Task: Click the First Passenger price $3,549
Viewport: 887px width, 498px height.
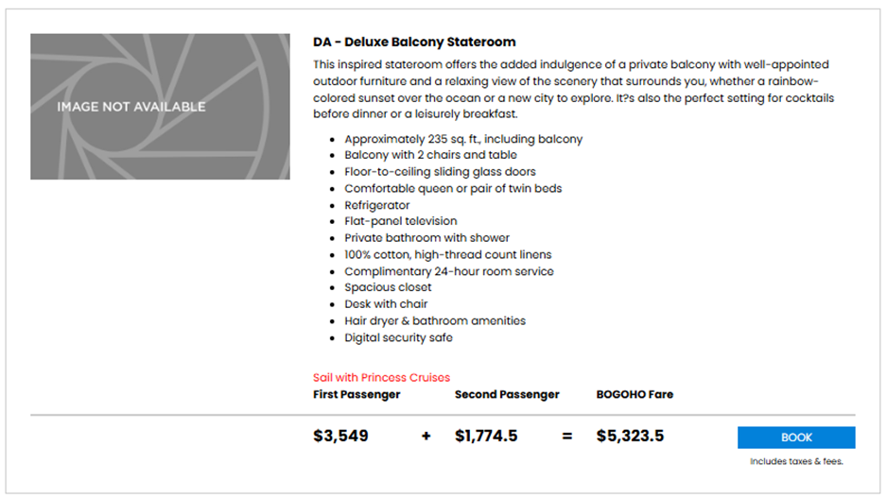Action: point(340,437)
